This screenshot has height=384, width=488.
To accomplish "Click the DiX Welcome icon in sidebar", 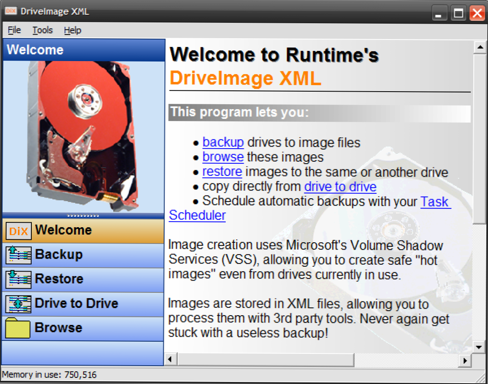I will [x=18, y=231].
